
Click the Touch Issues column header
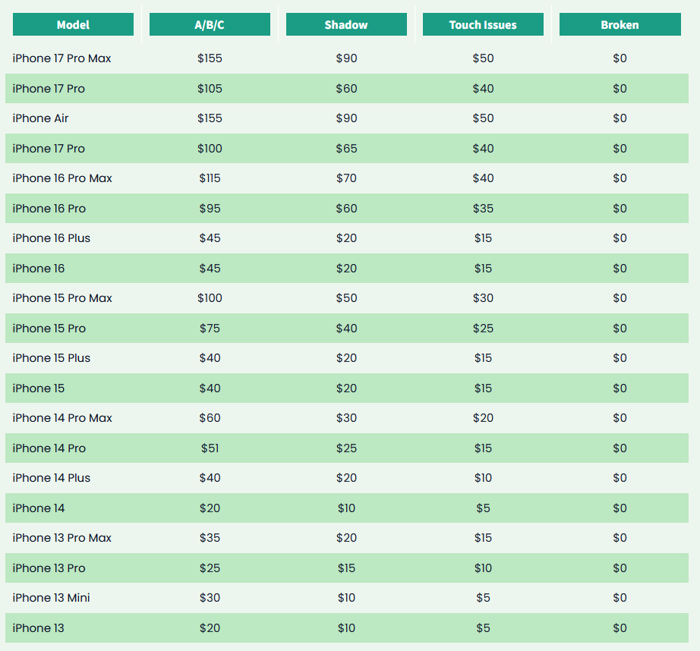coord(483,24)
